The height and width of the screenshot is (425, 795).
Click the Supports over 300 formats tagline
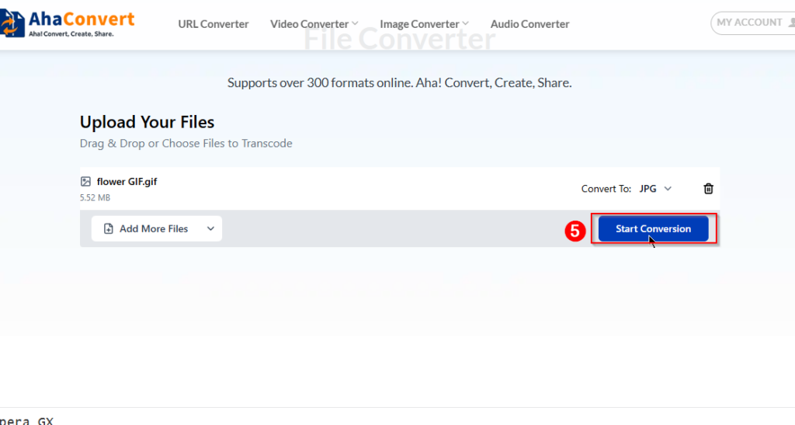[x=400, y=82]
